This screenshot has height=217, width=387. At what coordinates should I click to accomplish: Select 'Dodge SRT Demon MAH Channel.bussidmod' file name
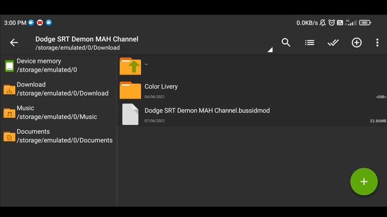[x=207, y=110]
